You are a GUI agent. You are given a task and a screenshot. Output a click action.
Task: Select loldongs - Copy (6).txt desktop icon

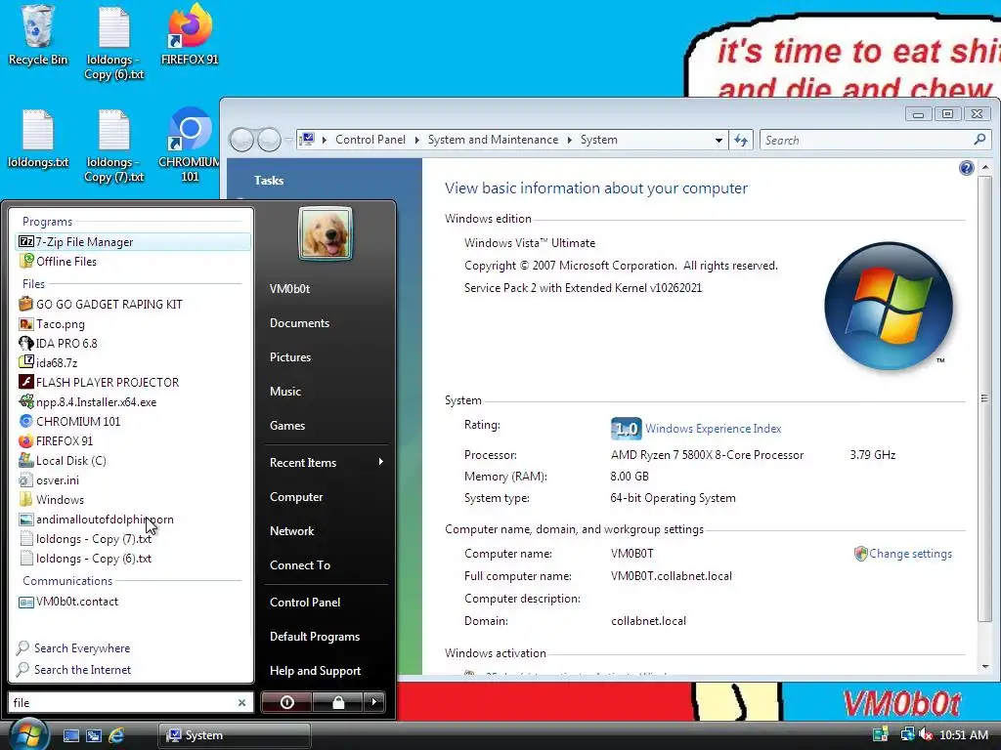pos(114,43)
